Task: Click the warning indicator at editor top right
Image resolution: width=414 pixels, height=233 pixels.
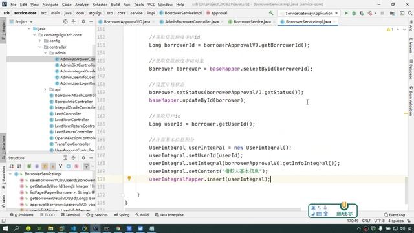Action: [389, 30]
